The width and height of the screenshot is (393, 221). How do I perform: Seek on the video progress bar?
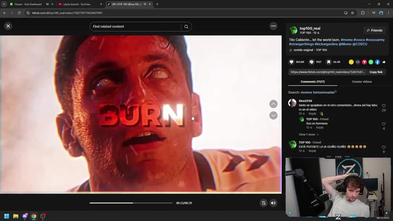(x=131, y=203)
